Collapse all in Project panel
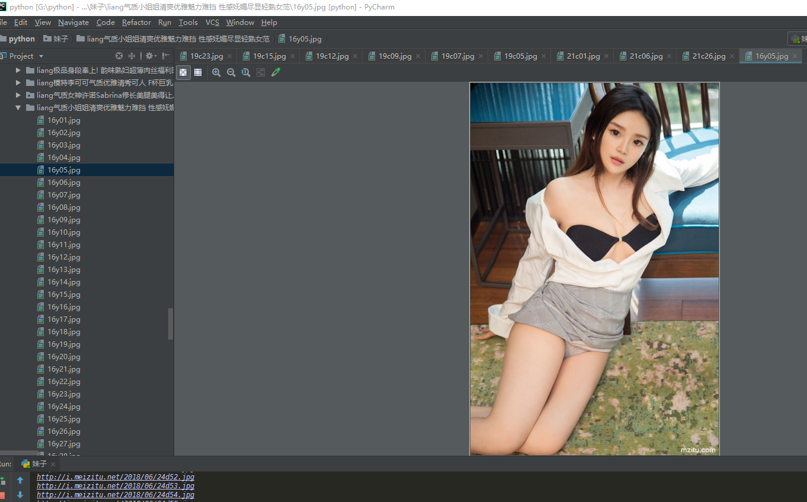The height and width of the screenshot is (502, 807). 132,56
